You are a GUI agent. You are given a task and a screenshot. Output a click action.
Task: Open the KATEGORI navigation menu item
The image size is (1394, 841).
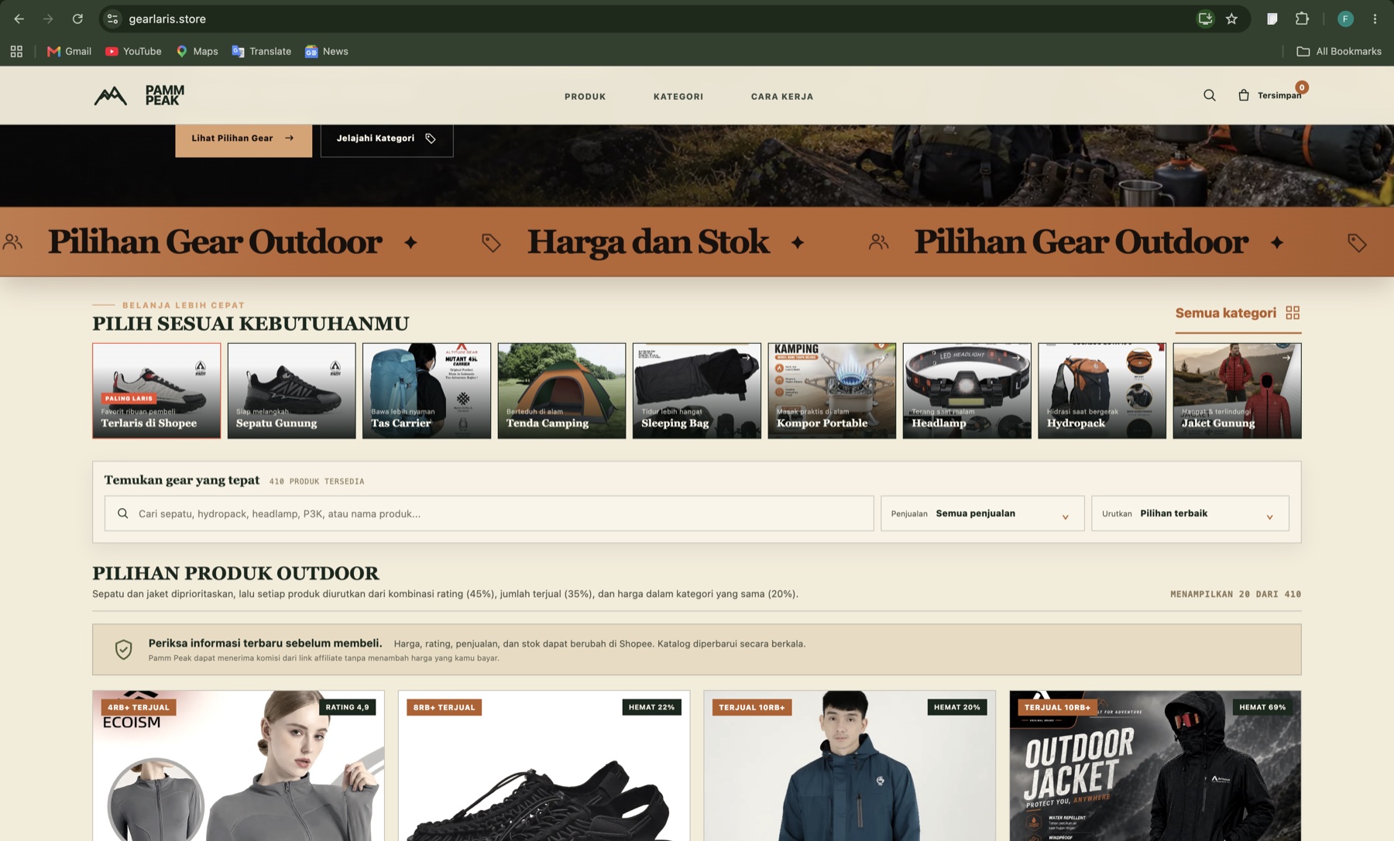pyautogui.click(x=678, y=97)
